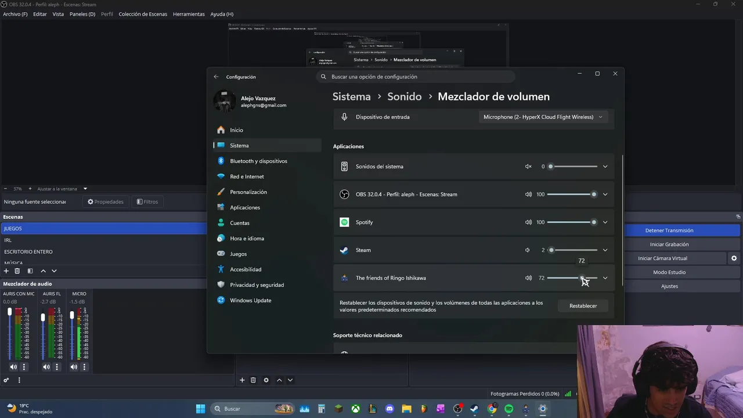
Task: Open Modo Estudio in OBS
Action: 669,272
